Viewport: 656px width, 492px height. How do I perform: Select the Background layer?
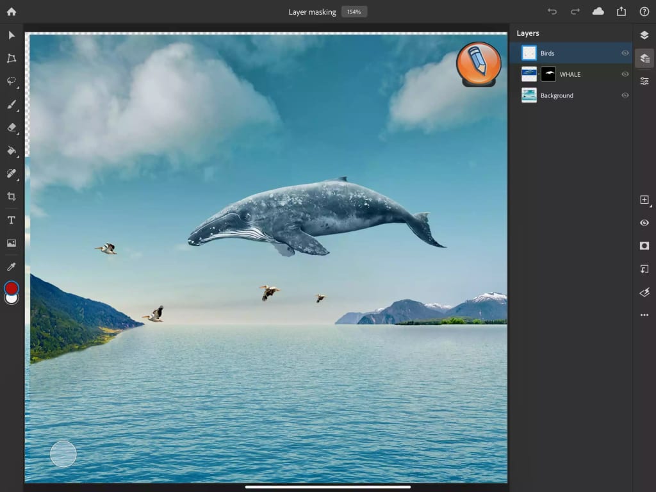pyautogui.click(x=557, y=95)
